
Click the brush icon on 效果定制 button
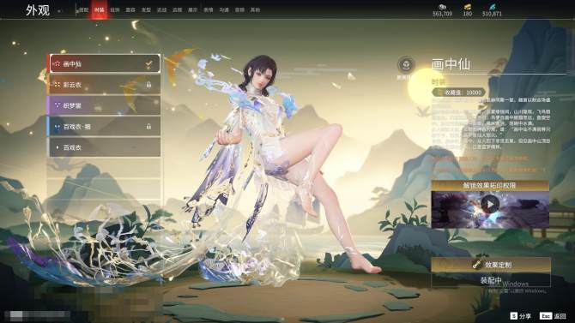coord(477,265)
